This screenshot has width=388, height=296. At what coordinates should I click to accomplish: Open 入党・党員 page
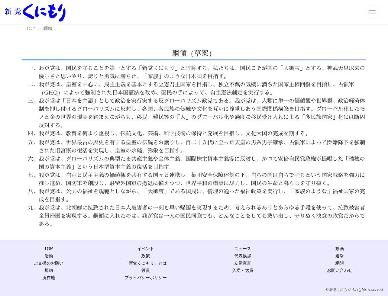[242, 270]
